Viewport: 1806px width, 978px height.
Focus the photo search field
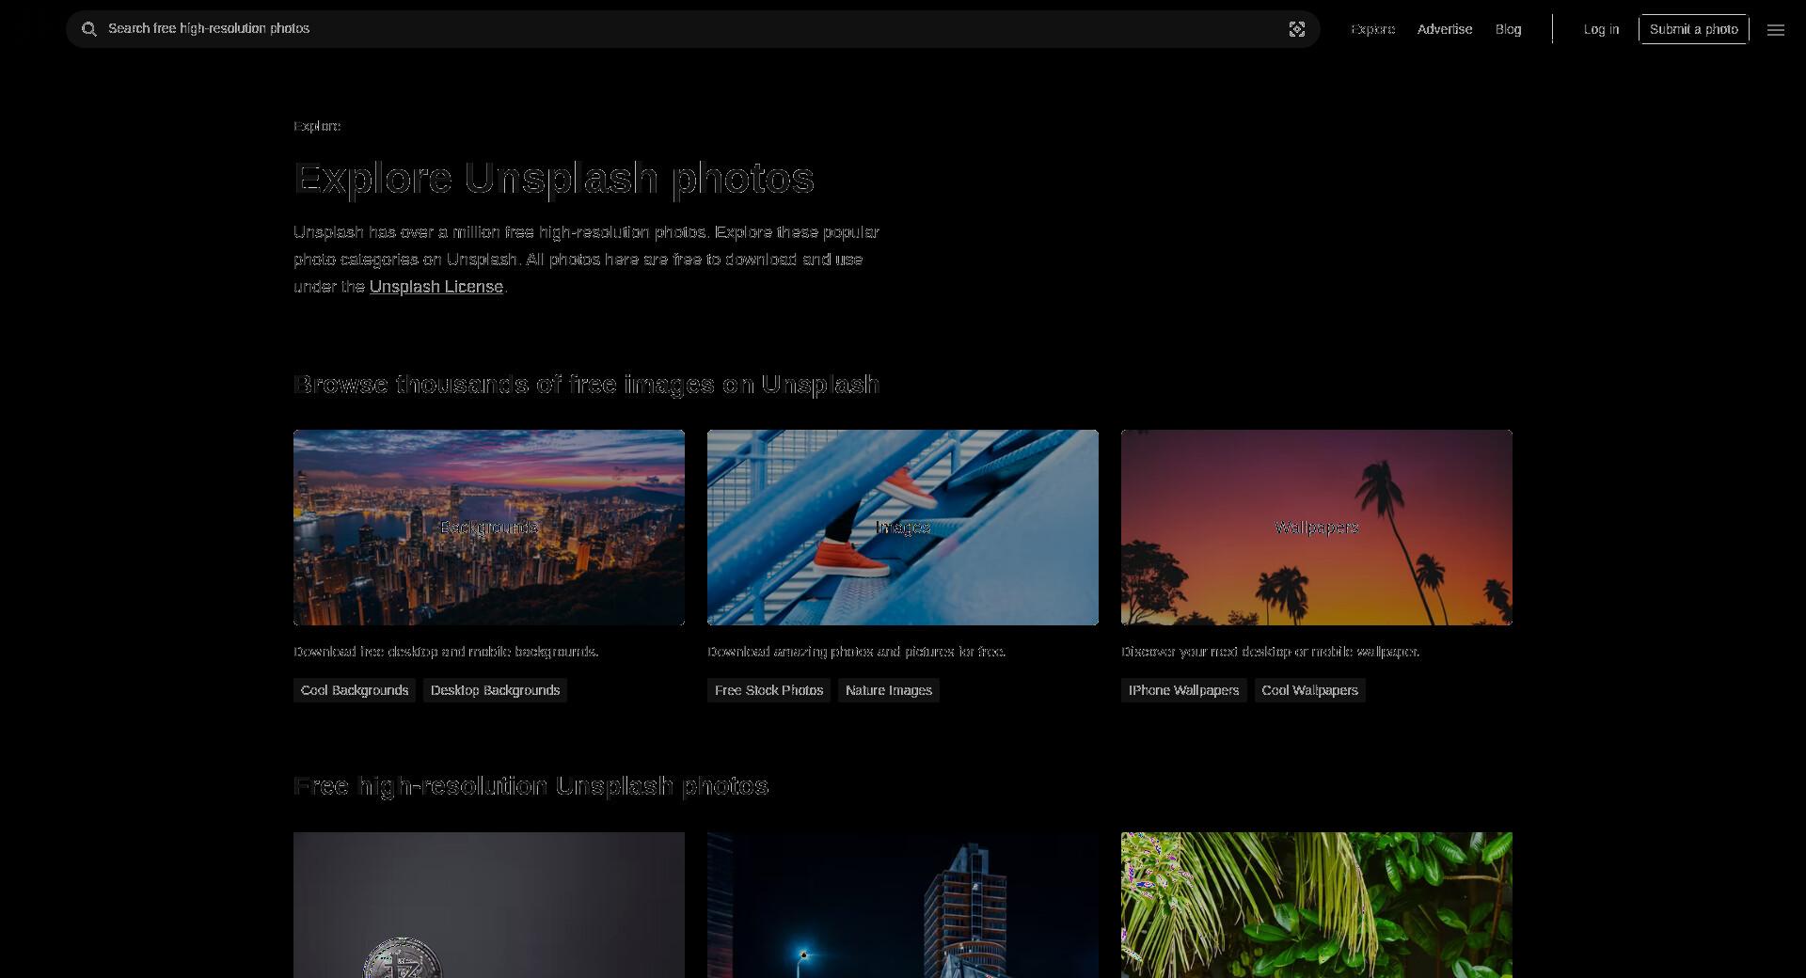[692, 29]
